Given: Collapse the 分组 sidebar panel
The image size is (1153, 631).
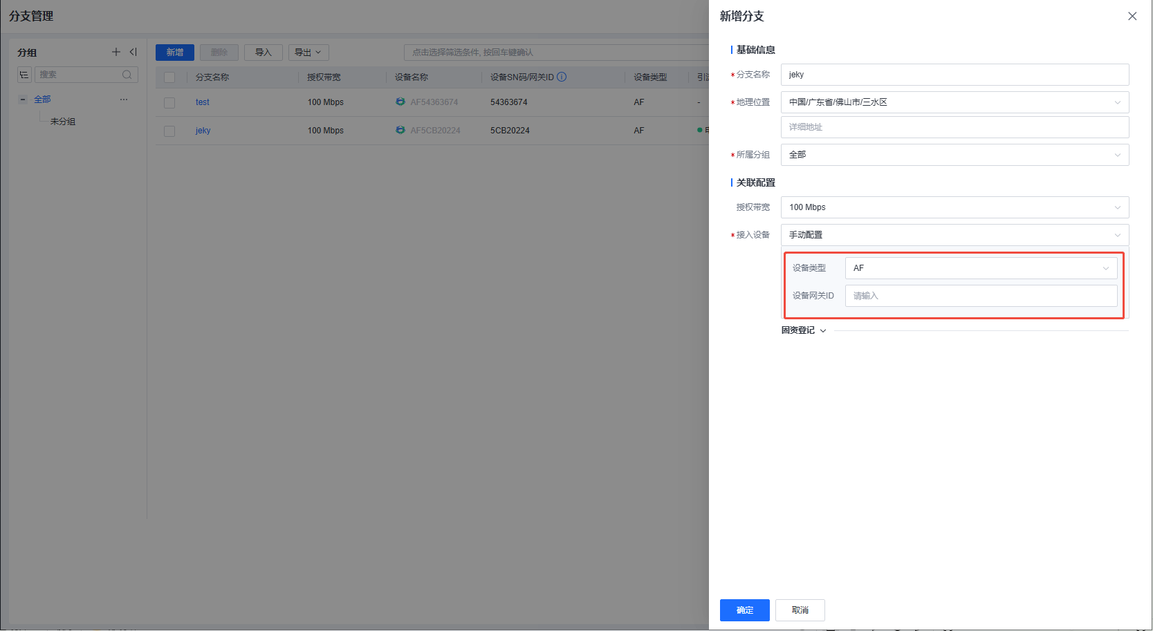Looking at the screenshot, I should tap(133, 52).
